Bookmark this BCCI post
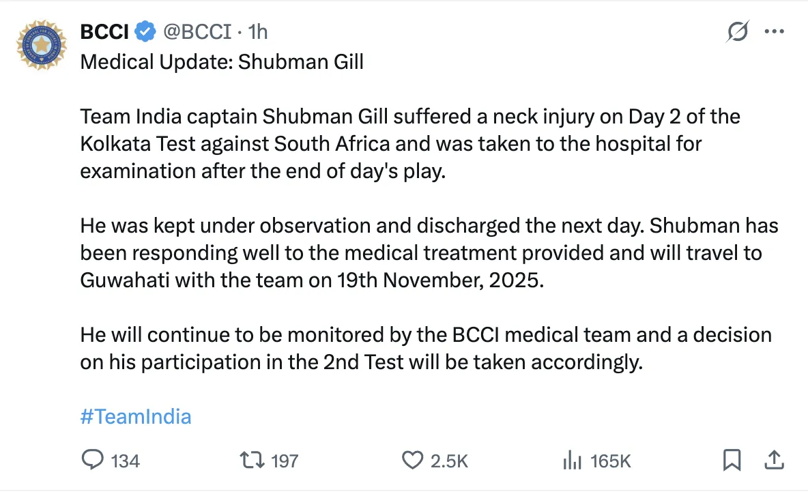Viewport: 808px width, 494px height. [x=732, y=461]
